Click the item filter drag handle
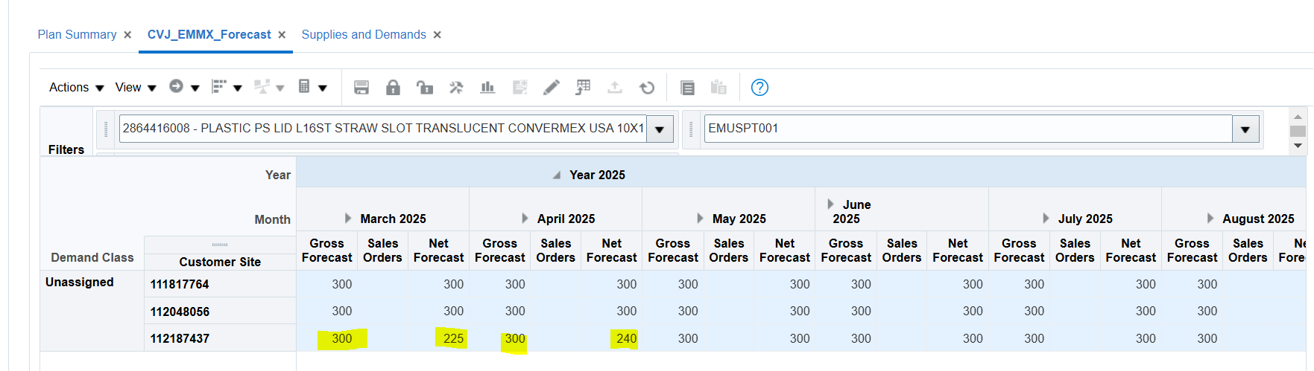 (x=106, y=129)
